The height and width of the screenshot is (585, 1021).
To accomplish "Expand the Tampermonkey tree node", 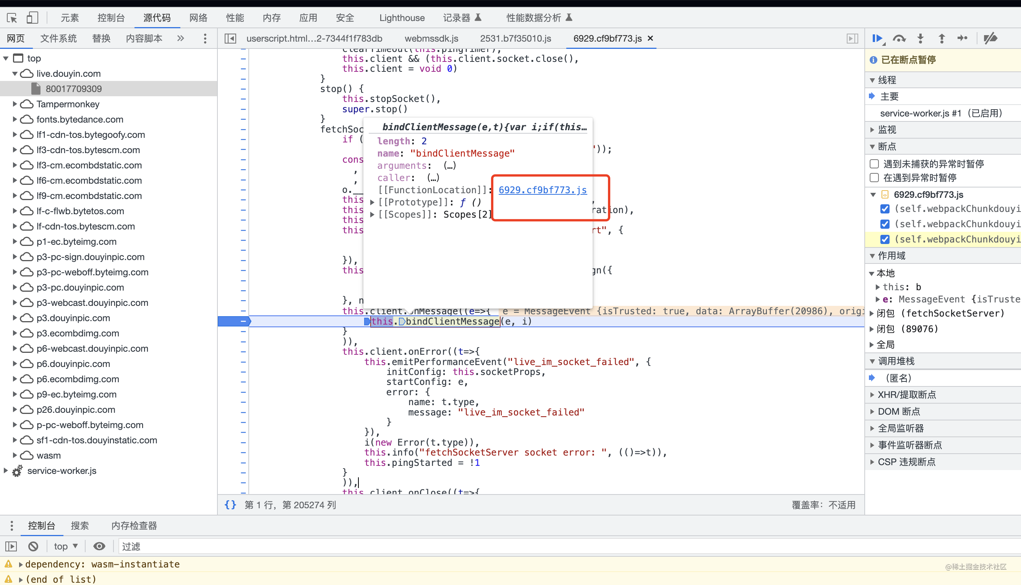I will click(15, 104).
